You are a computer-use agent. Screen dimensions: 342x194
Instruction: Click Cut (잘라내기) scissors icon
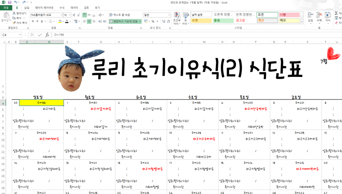tap(14, 13)
